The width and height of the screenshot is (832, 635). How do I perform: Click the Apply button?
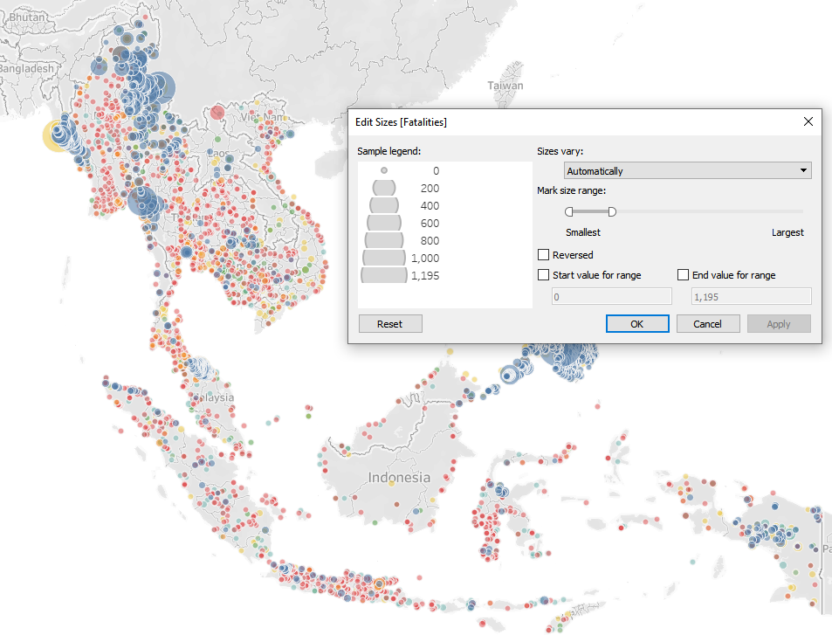tap(778, 324)
